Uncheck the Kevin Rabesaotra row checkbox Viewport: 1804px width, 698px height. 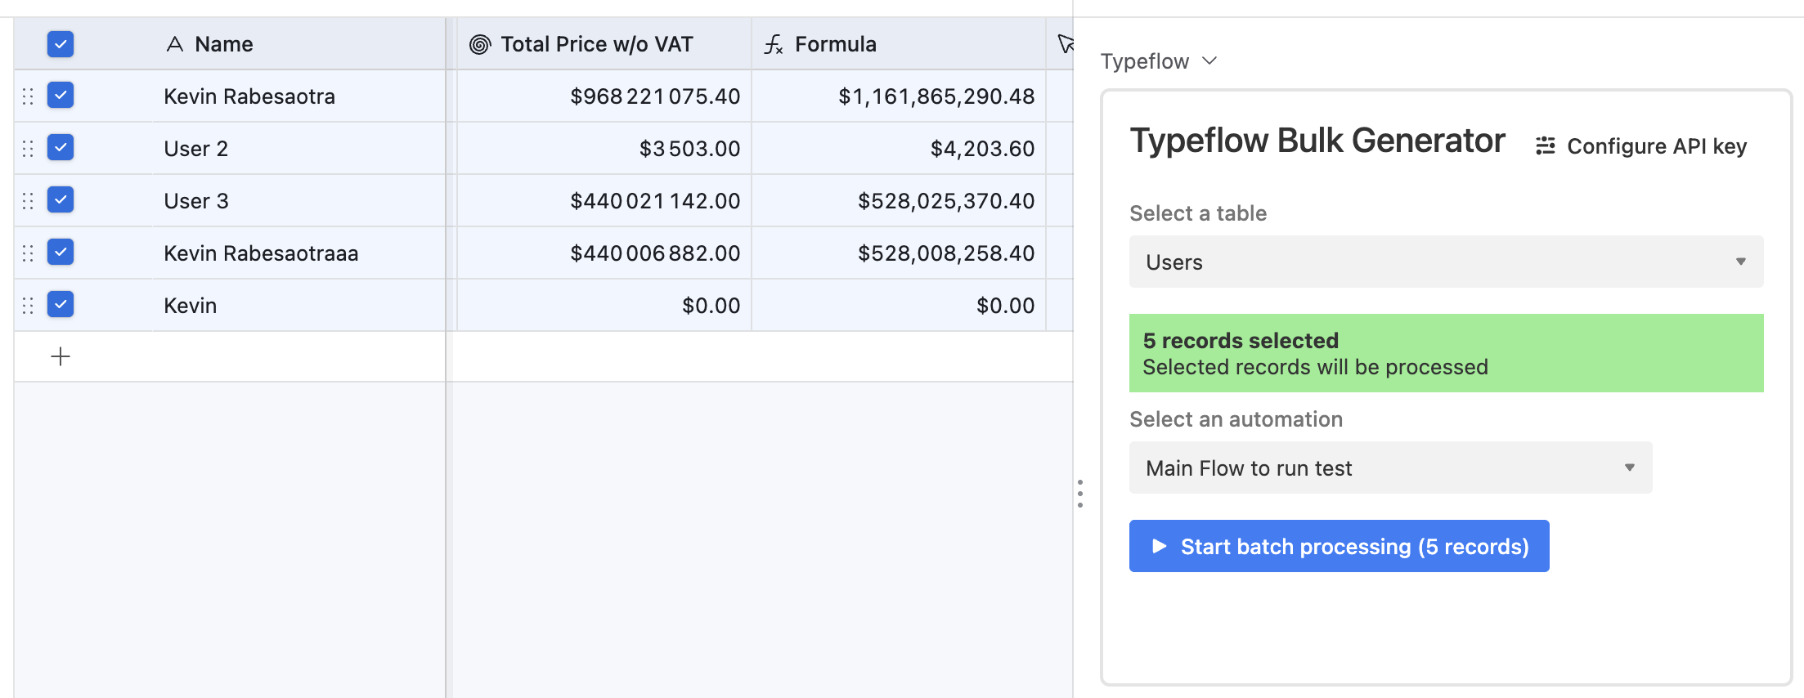(61, 96)
